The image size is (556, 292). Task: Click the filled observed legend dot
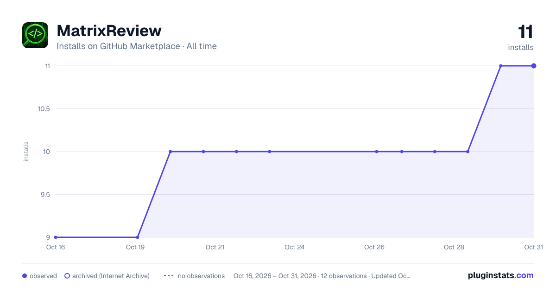25,276
